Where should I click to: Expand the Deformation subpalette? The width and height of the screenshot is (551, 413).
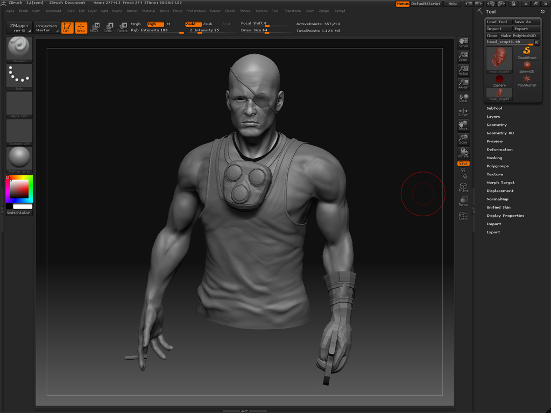point(499,149)
